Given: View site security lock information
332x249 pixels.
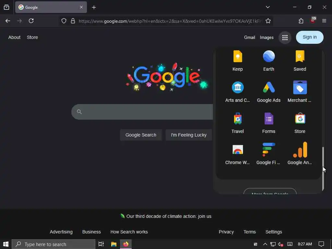Looking at the screenshot, I should [x=73, y=21].
